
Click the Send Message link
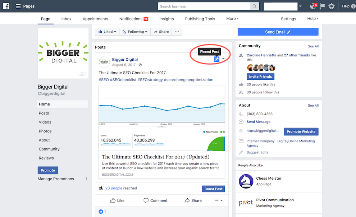pyautogui.click(x=259, y=122)
